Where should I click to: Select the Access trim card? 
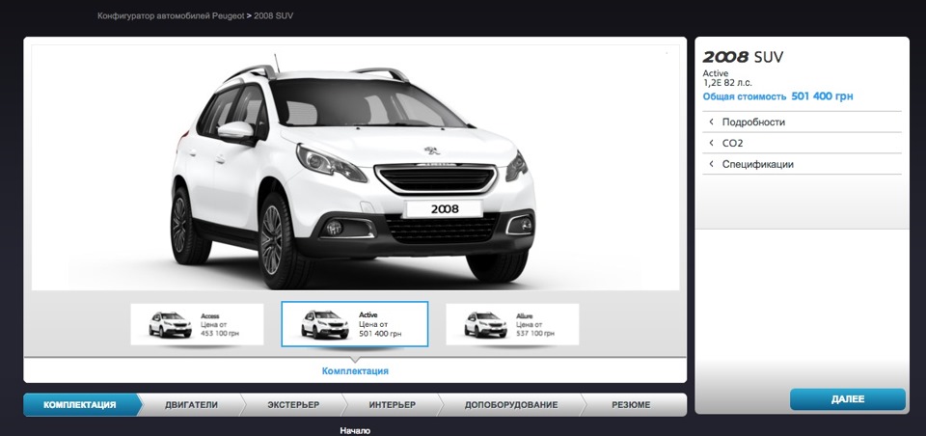(x=197, y=324)
